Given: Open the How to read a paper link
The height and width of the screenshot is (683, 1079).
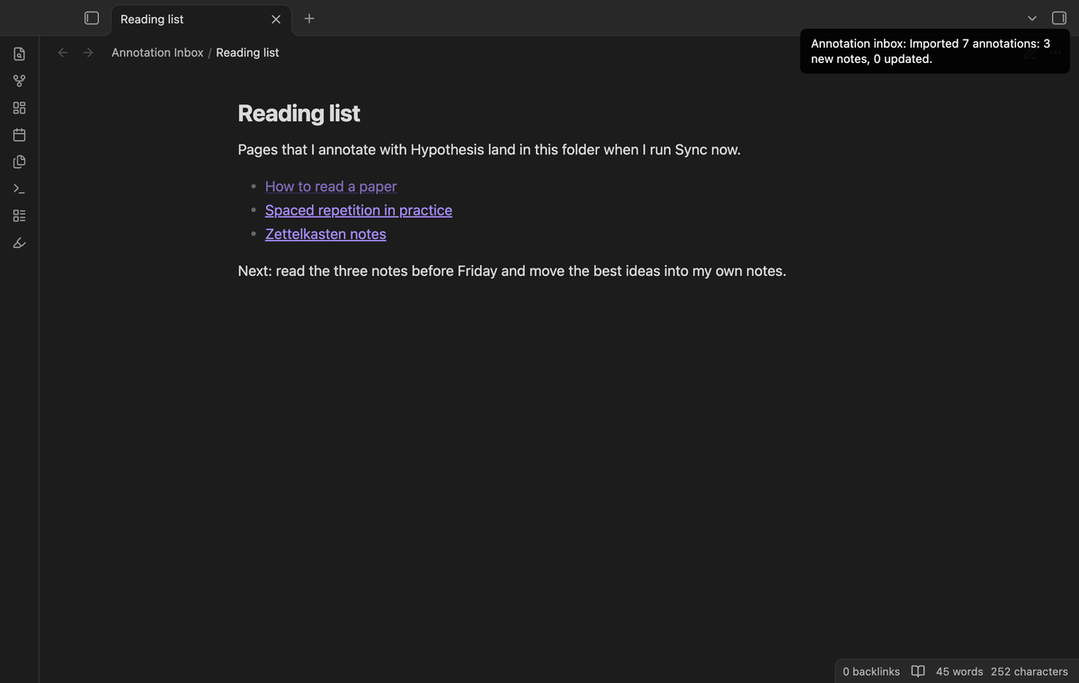Looking at the screenshot, I should [x=331, y=186].
